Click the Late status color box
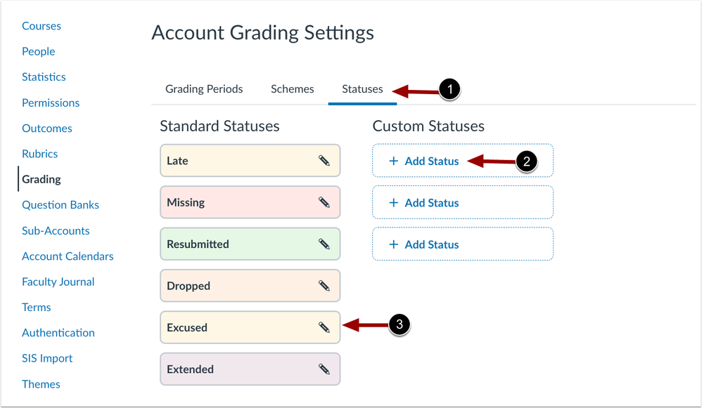The width and height of the screenshot is (702, 408). pos(250,160)
